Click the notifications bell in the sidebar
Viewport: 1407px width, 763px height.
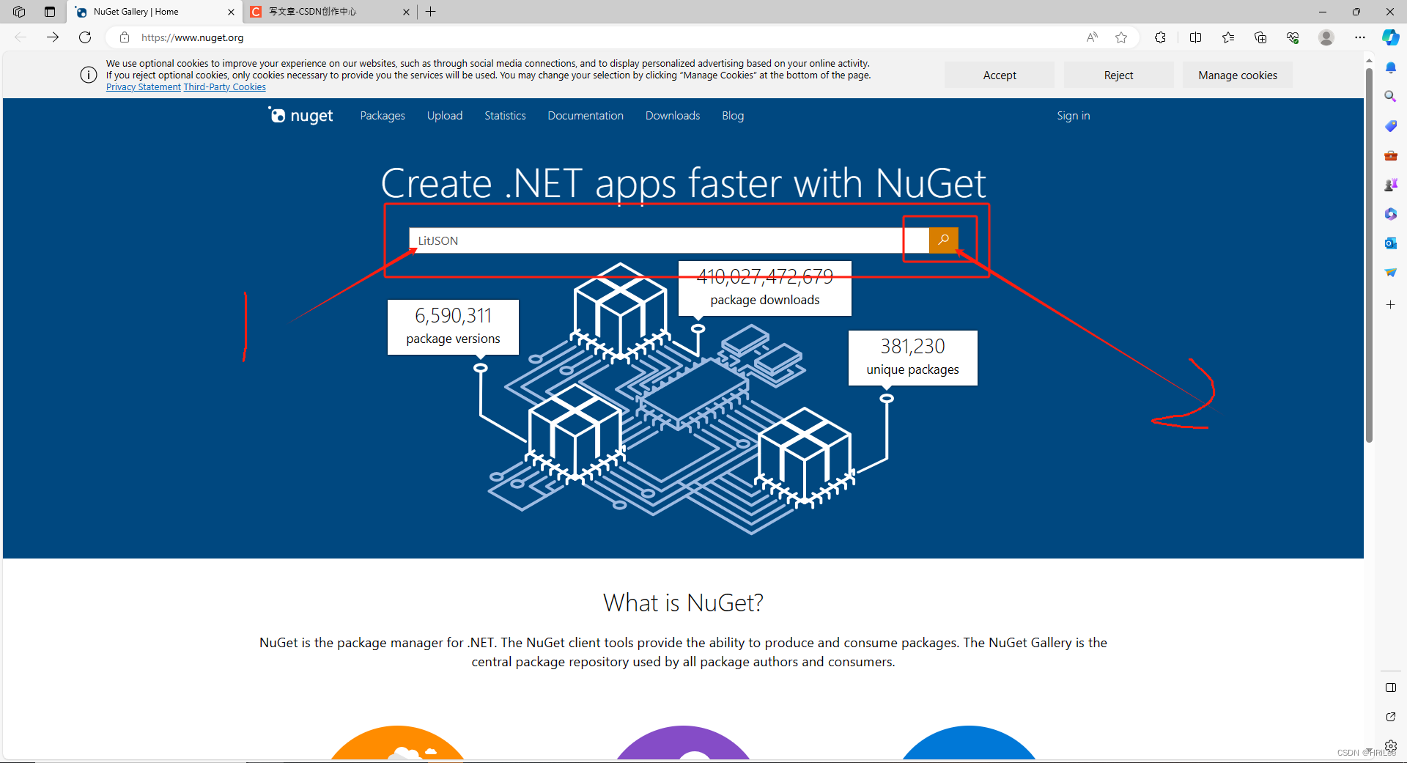1390,67
